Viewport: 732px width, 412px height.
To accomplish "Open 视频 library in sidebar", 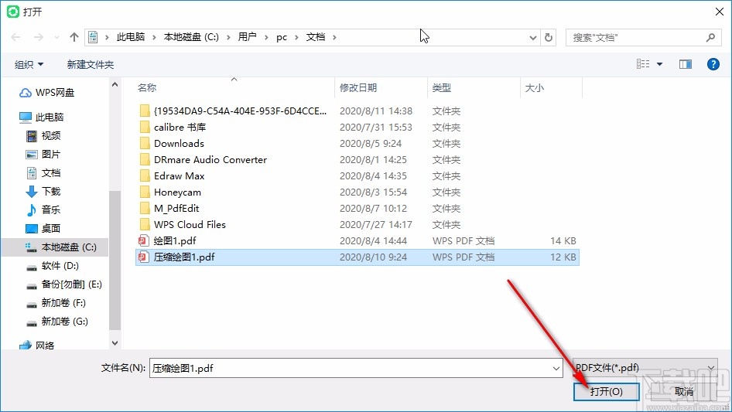I will (x=43, y=136).
